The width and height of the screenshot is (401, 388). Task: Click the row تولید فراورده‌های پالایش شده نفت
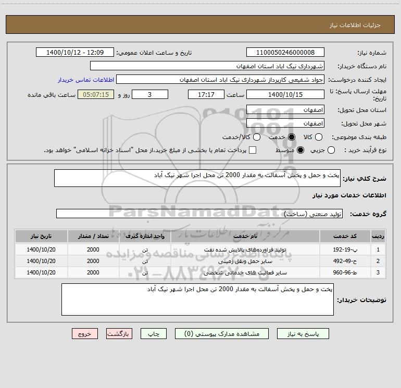click(200, 249)
